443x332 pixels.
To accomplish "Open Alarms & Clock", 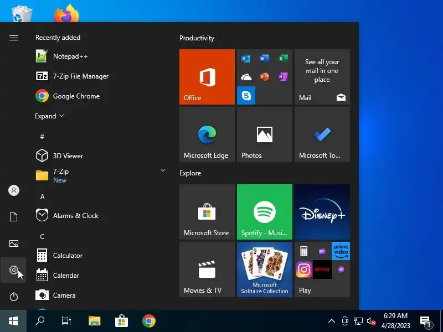I will tap(67, 215).
